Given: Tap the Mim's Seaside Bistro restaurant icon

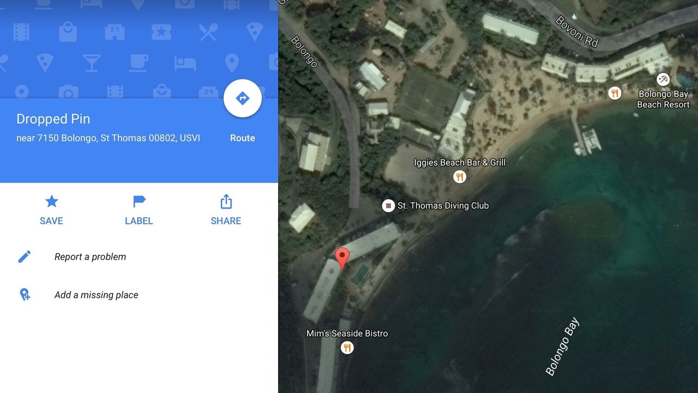Looking at the screenshot, I should tap(347, 347).
